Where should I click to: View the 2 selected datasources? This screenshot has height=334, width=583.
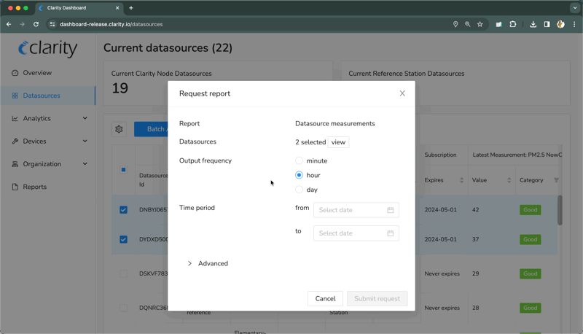(x=338, y=142)
